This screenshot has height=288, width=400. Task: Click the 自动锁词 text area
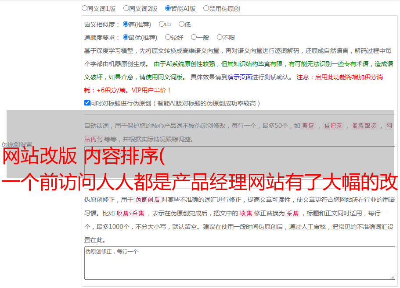(x=240, y=163)
